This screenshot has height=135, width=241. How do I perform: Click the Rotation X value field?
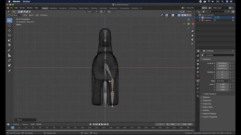(223, 72)
